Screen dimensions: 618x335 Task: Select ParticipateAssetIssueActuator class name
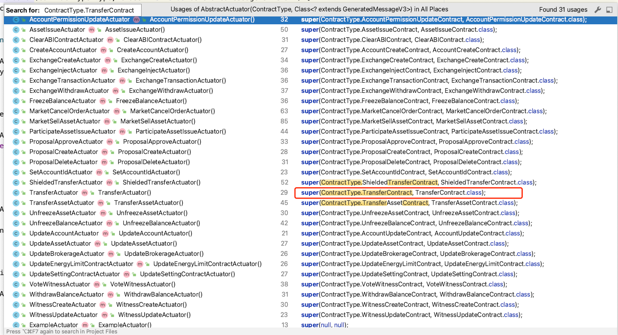click(73, 131)
